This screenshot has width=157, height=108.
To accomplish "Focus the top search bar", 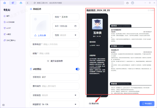I will click(75, 3).
